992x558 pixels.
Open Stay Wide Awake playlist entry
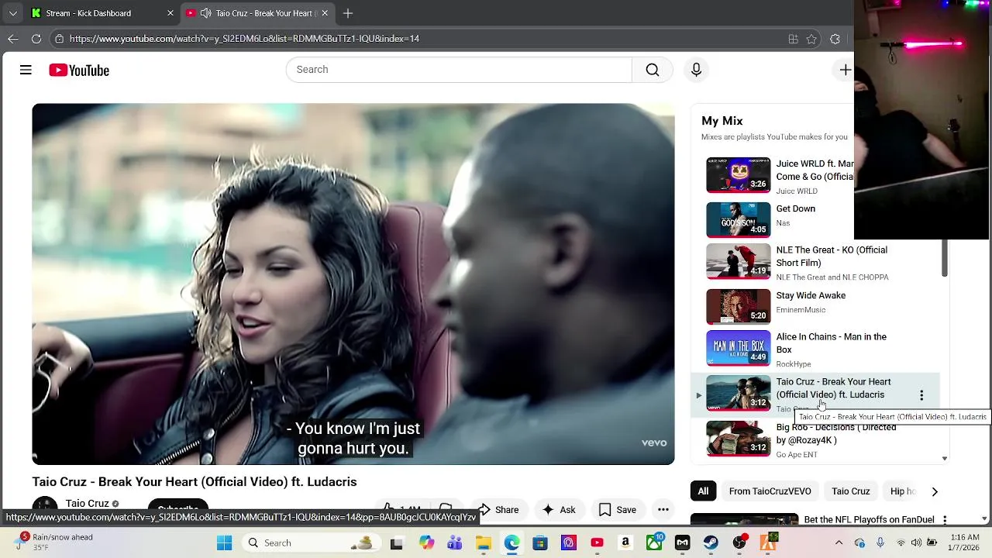(x=814, y=306)
